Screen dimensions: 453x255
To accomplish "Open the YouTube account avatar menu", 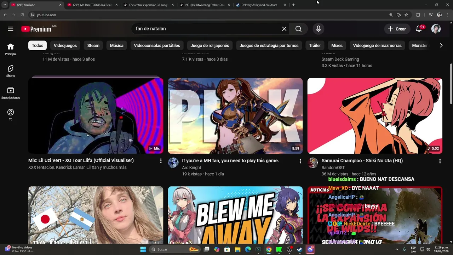I will pos(436,29).
